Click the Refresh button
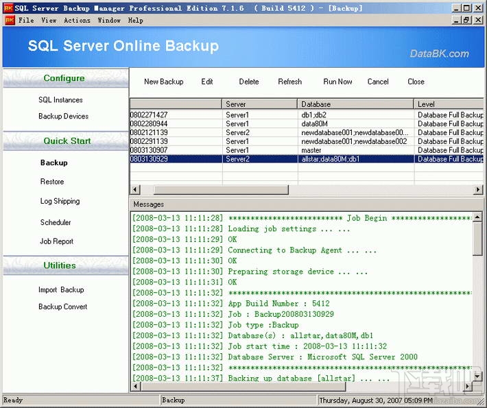487x408 pixels. 289,82
